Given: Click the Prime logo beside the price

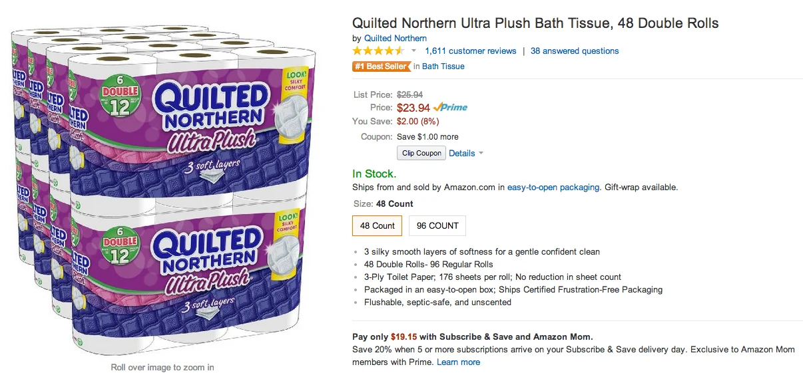Looking at the screenshot, I should pos(450,107).
